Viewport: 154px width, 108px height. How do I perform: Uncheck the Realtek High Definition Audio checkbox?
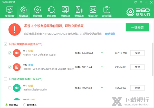click(10, 53)
